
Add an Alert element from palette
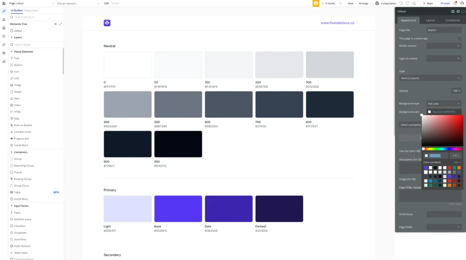click(x=17, y=98)
